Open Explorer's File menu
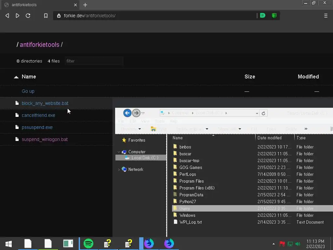This screenshot has width=333, height=250. tap(121, 121)
